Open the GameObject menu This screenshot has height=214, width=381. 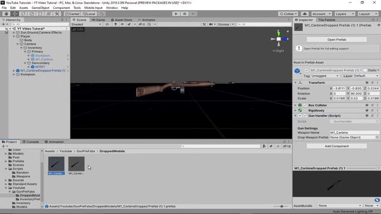40,8
